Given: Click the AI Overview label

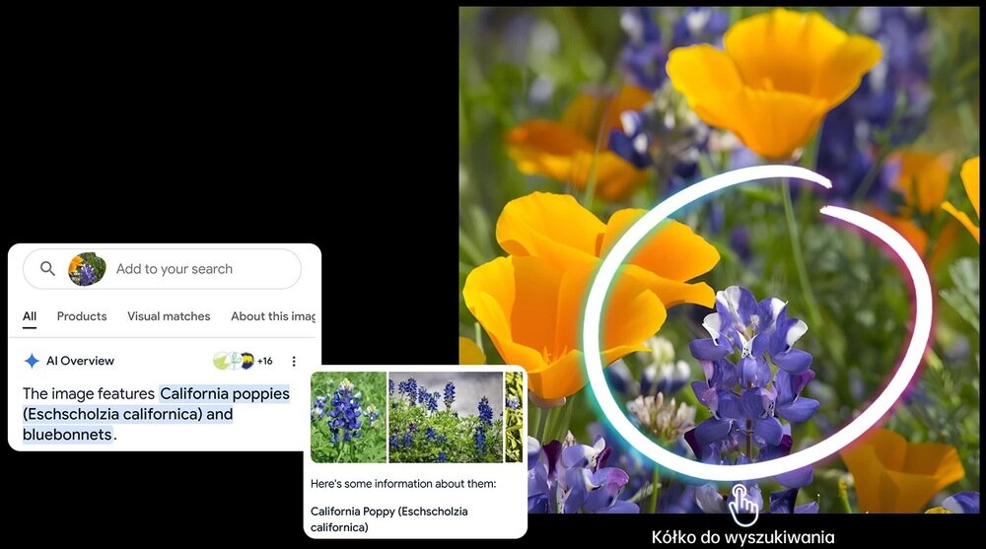Looking at the screenshot, I should point(80,361).
